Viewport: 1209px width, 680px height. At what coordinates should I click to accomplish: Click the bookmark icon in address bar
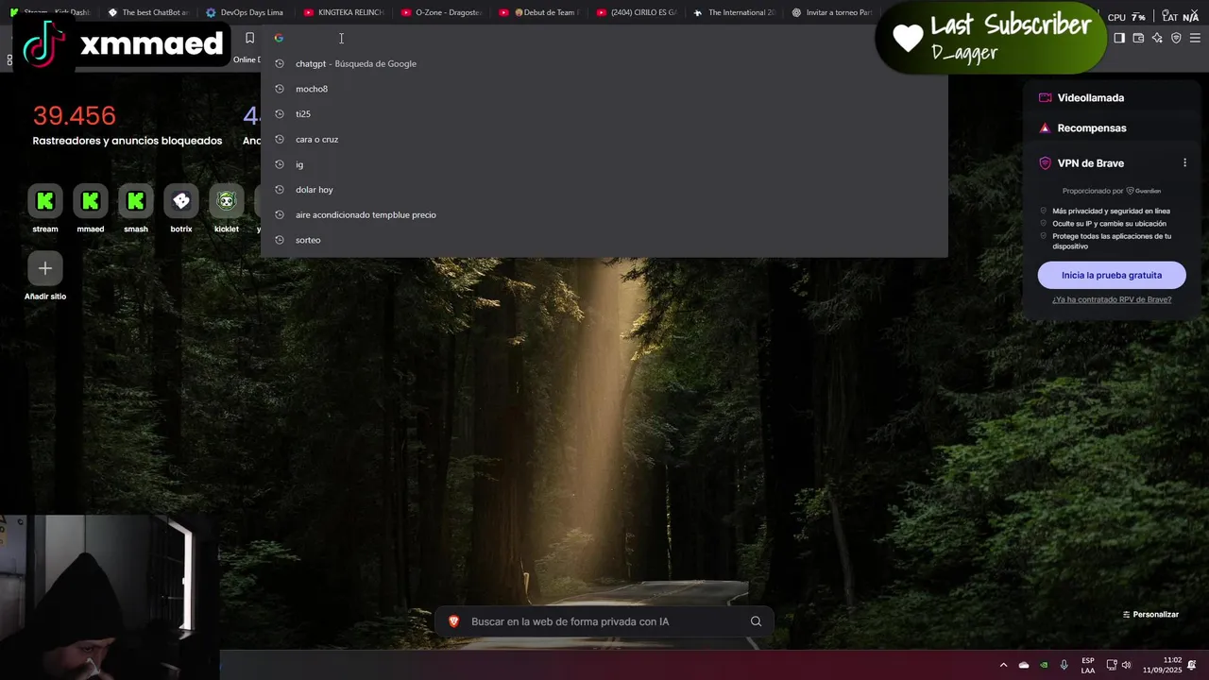(x=249, y=38)
